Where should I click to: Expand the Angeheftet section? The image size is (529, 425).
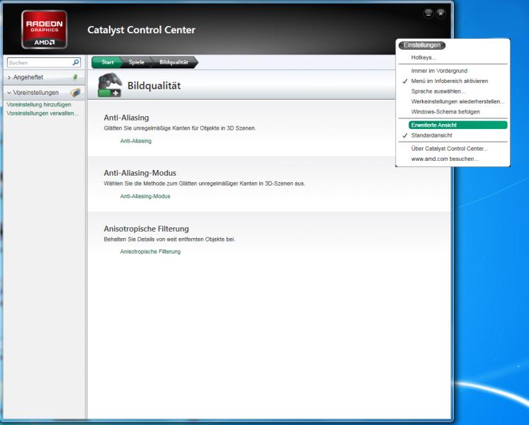[x=28, y=77]
